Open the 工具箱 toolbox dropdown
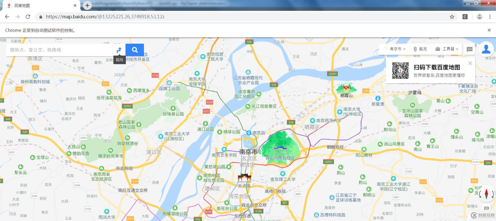The image size is (496, 221). (x=447, y=49)
